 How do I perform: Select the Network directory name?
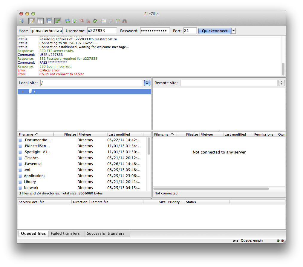31,188
